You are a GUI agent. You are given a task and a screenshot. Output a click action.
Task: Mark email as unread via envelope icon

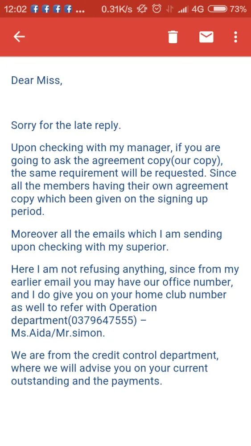tap(206, 37)
